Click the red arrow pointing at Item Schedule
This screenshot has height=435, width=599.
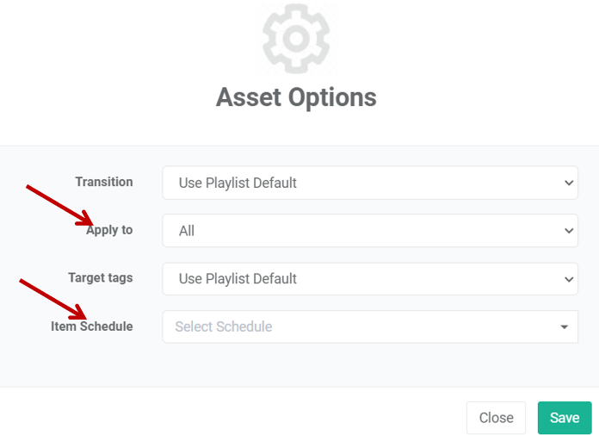tap(53, 299)
